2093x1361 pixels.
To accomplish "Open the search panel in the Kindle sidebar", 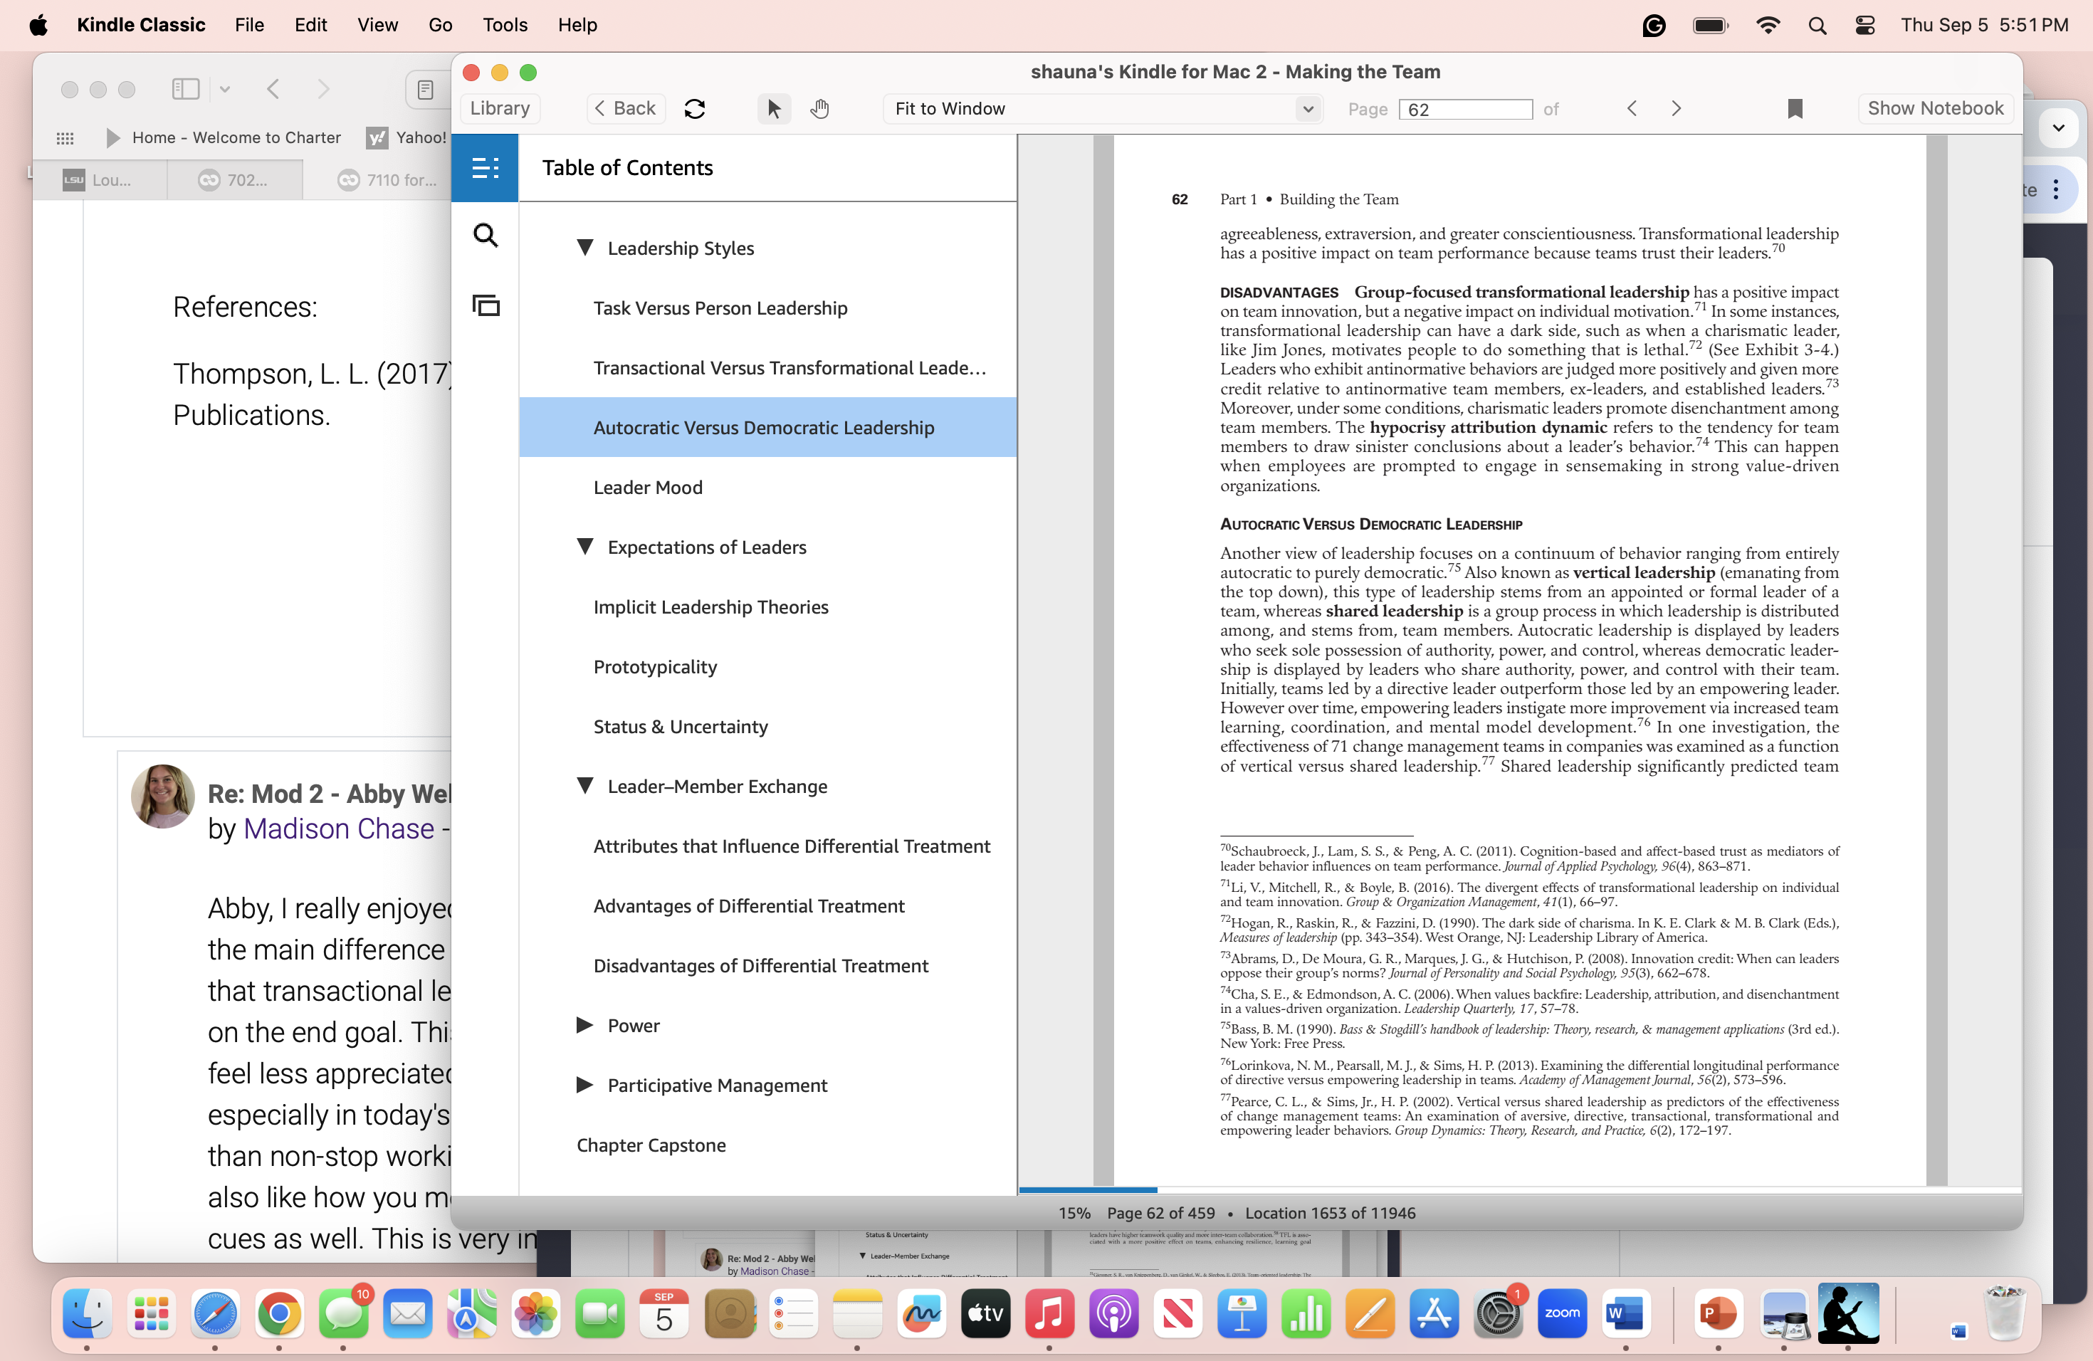I will click(x=486, y=235).
